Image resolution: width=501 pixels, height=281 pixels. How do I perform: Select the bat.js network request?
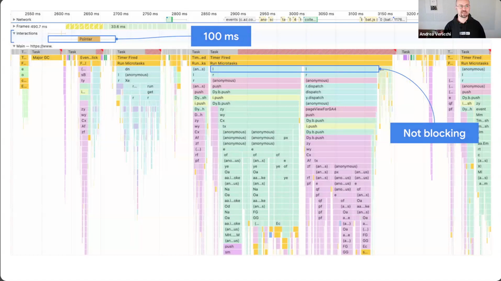pyautogui.click(x=370, y=19)
